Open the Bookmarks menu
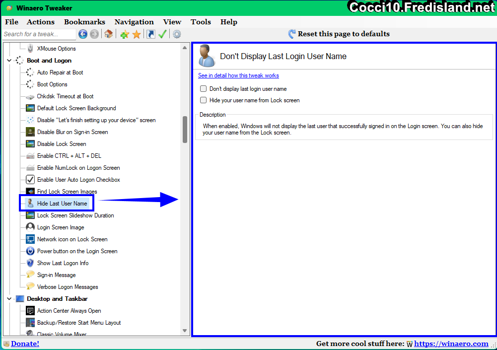The width and height of the screenshot is (497, 350). point(84,22)
